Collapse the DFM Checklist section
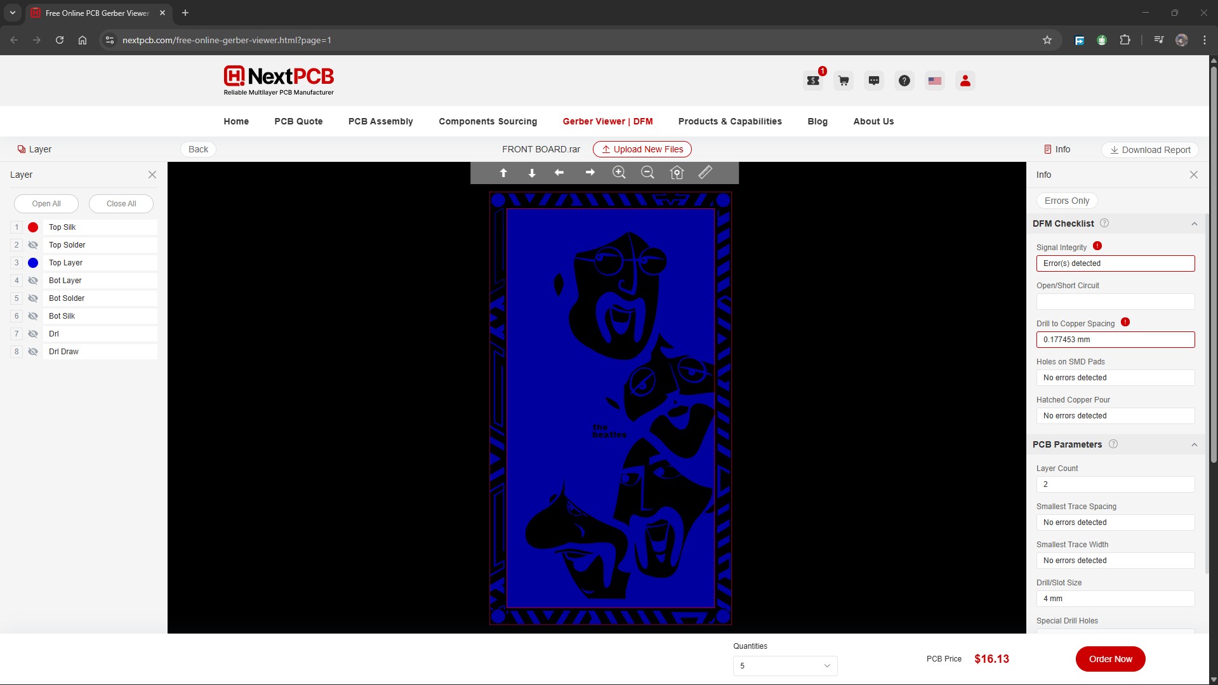 point(1195,223)
